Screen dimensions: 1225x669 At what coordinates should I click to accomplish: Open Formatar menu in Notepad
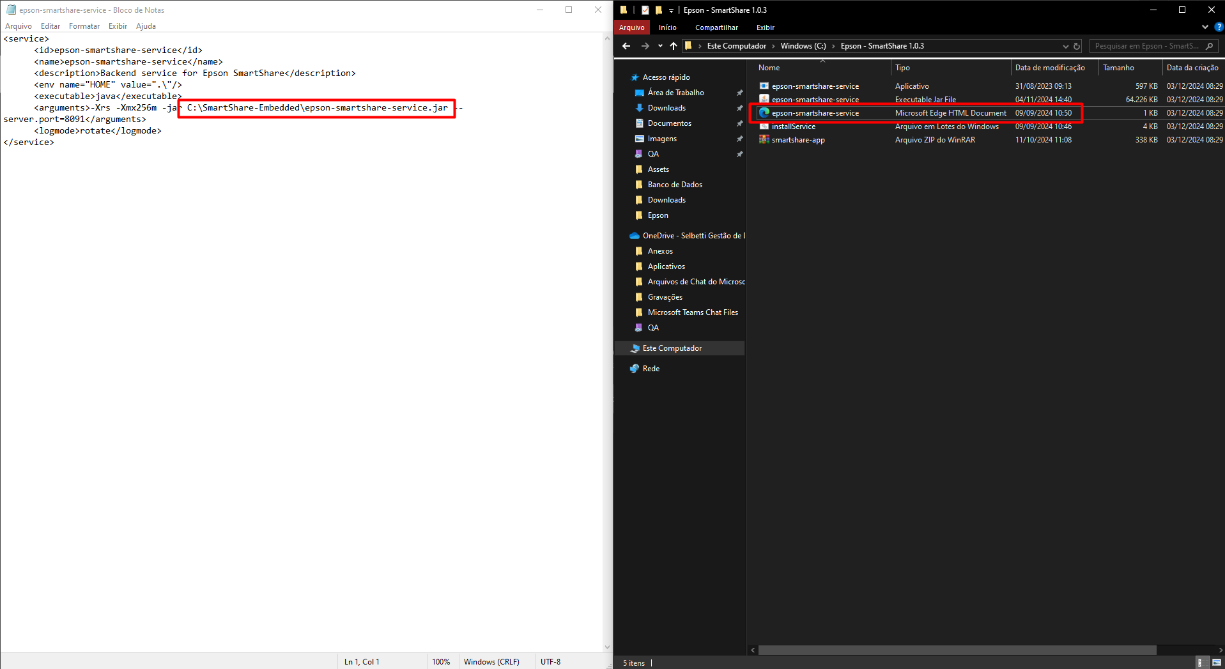pos(84,26)
